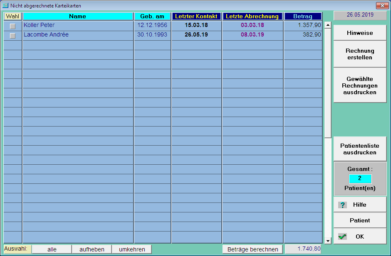391x256 pixels.
Task: Click the question mark Hilfe icon
Action: (x=342, y=205)
